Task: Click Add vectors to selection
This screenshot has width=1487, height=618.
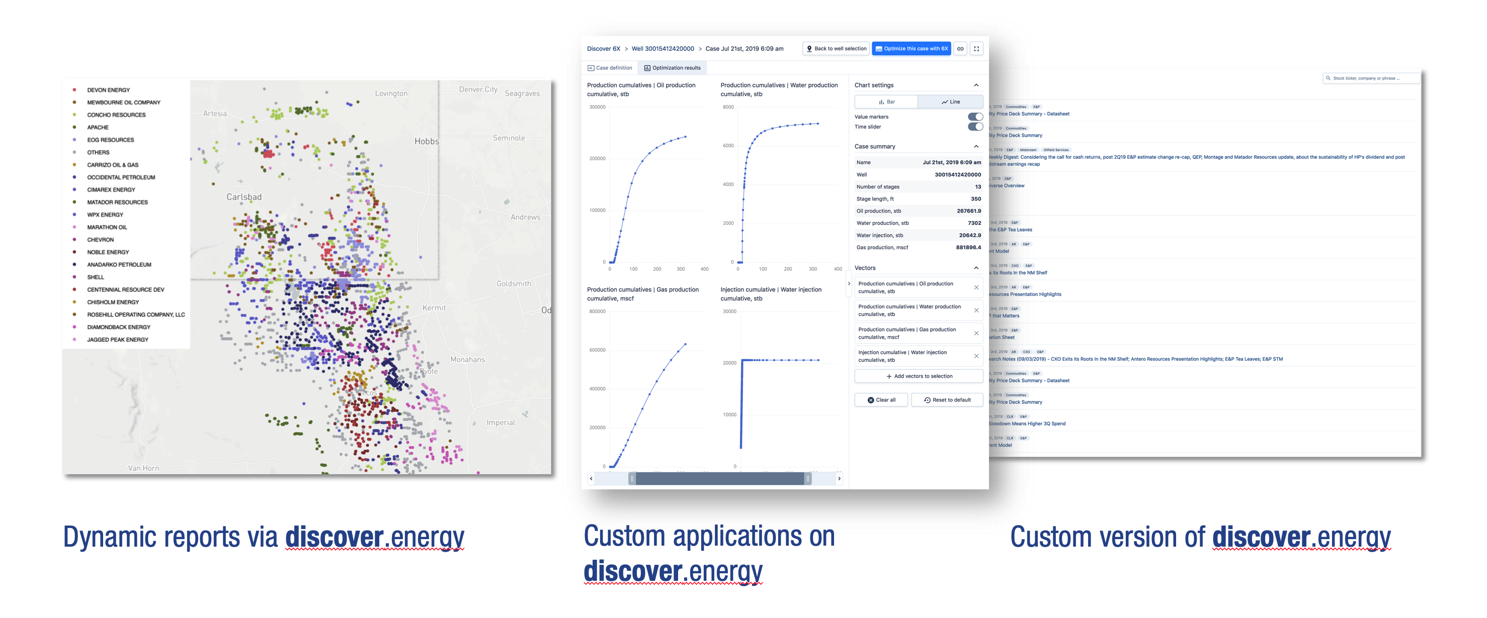Action: 919,376
